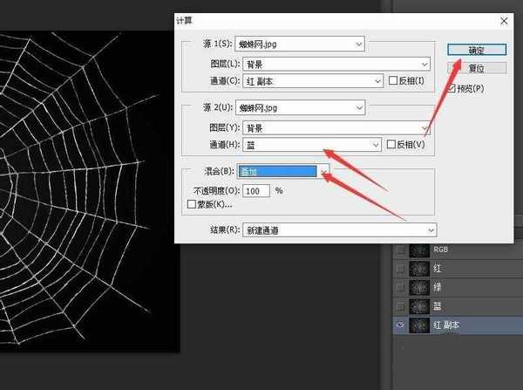Enable 反相(V) checkbox for source 2
The height and width of the screenshot is (390, 523).
(392, 145)
